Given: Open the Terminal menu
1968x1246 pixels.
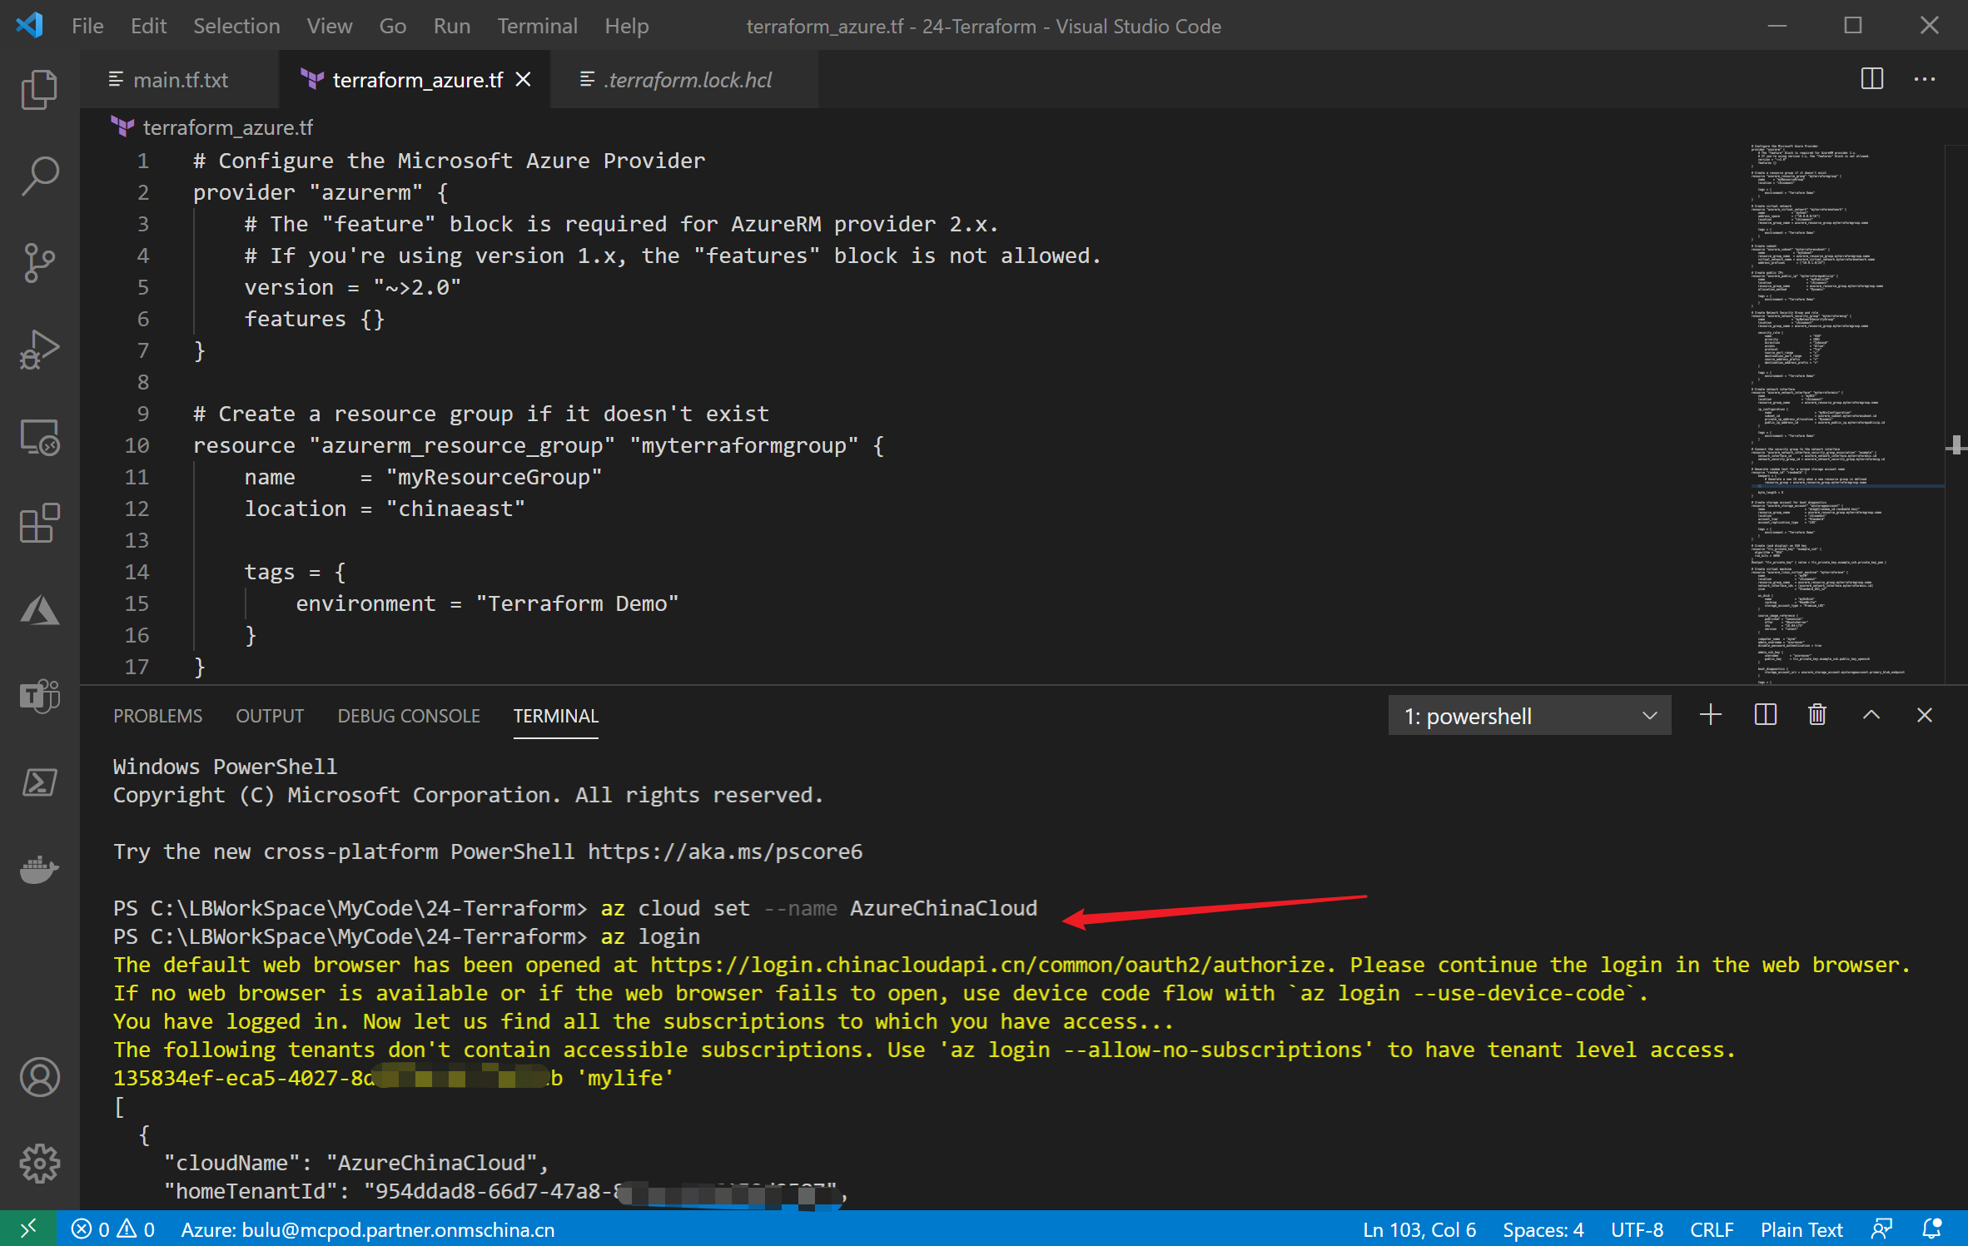Looking at the screenshot, I should (537, 26).
